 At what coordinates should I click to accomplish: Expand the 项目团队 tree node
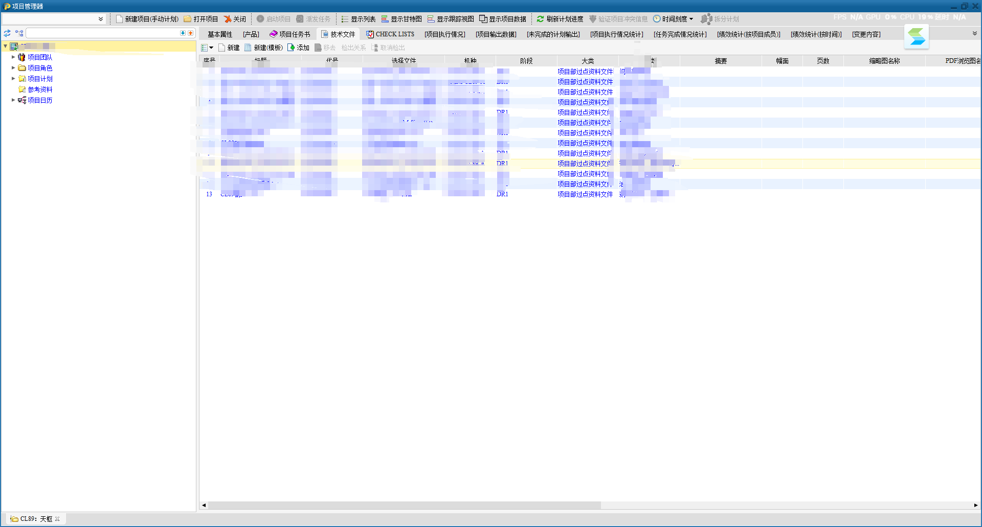[13, 57]
